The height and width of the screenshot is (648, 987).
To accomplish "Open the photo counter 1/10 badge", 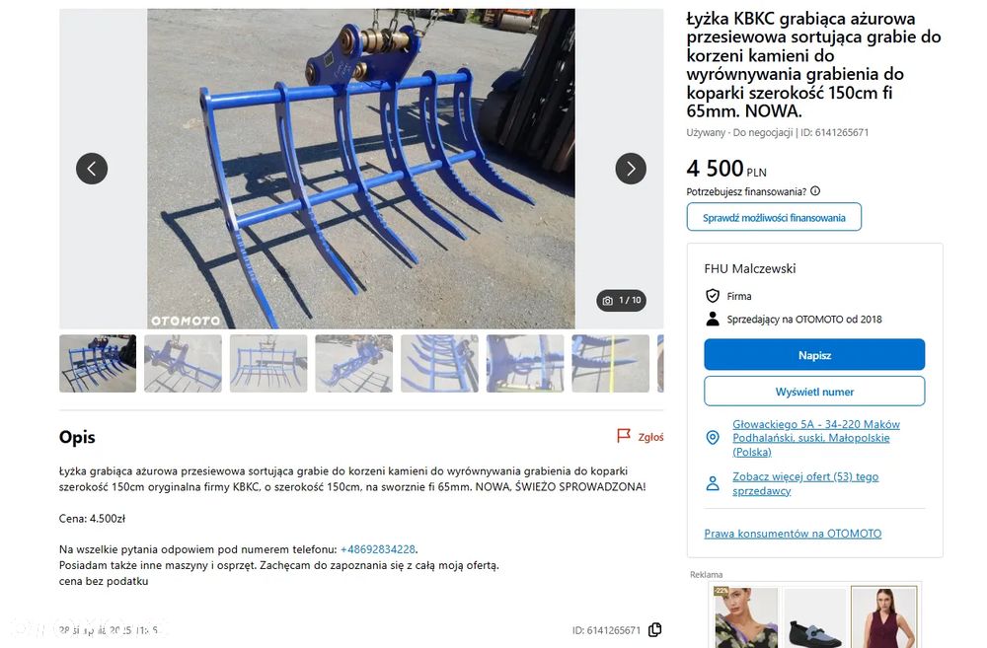I will pos(621,300).
